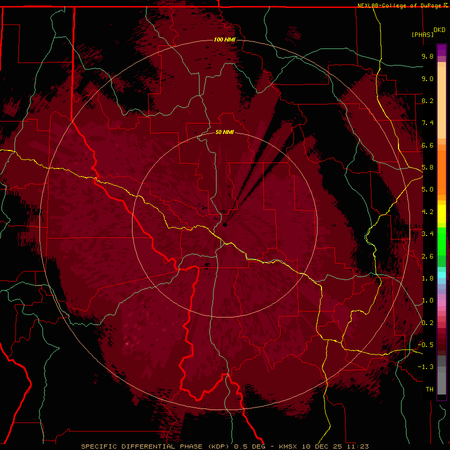The image size is (450, 450).
Task: Click the "100 NMI" range ring label
Action: point(224,39)
